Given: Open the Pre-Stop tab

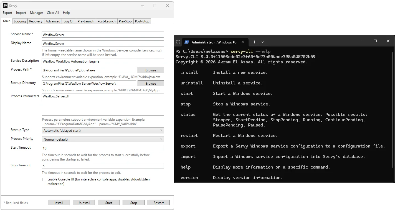Looking at the screenshot, I should (x=125, y=21).
